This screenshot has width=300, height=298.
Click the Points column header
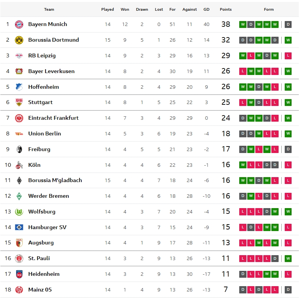click(x=225, y=10)
